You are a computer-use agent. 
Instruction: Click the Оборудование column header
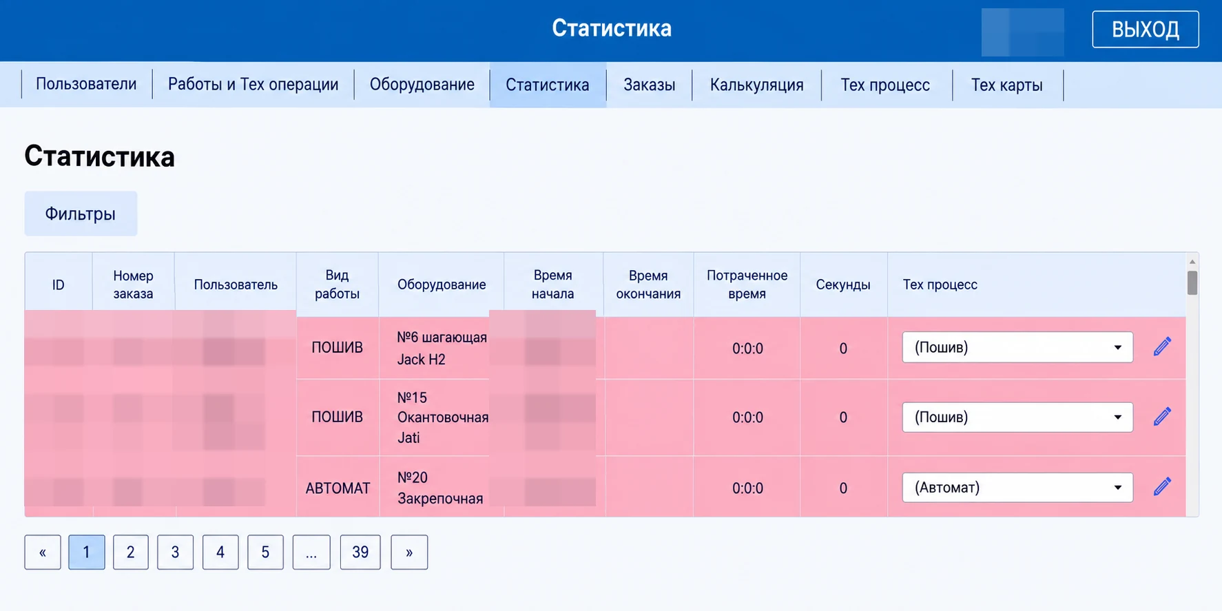click(442, 284)
